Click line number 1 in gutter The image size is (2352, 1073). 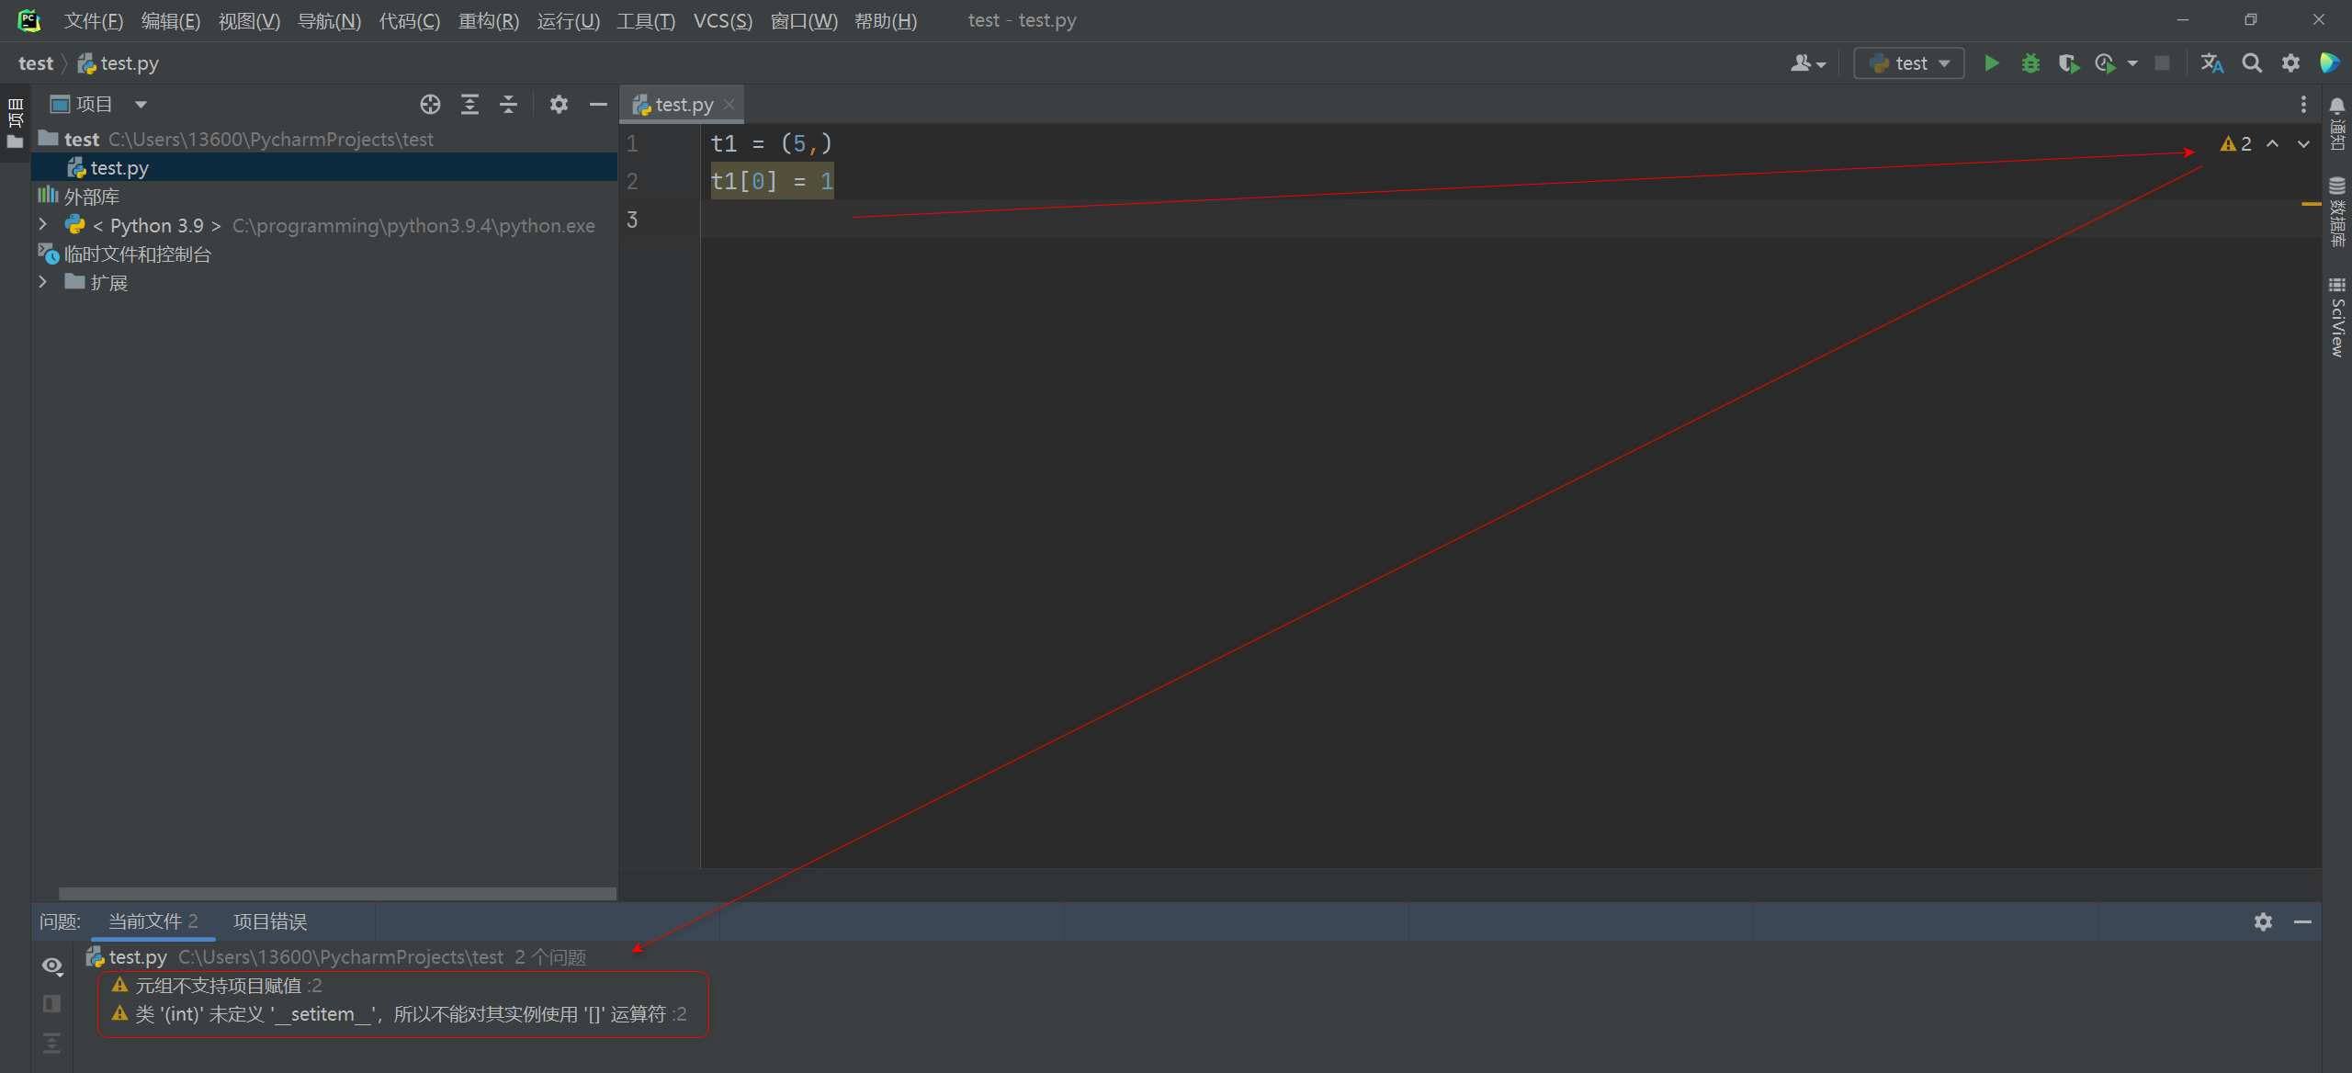click(632, 144)
